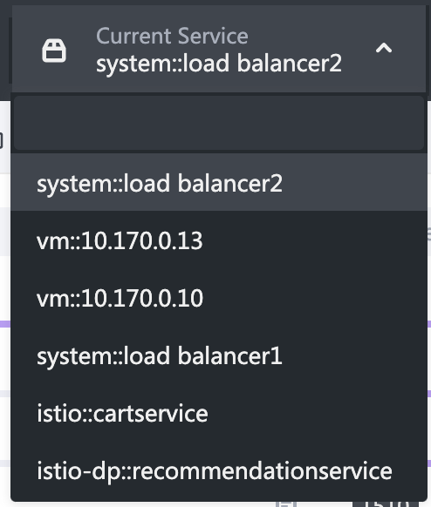Click row space right of vm::10.170.0.13

[314, 240]
